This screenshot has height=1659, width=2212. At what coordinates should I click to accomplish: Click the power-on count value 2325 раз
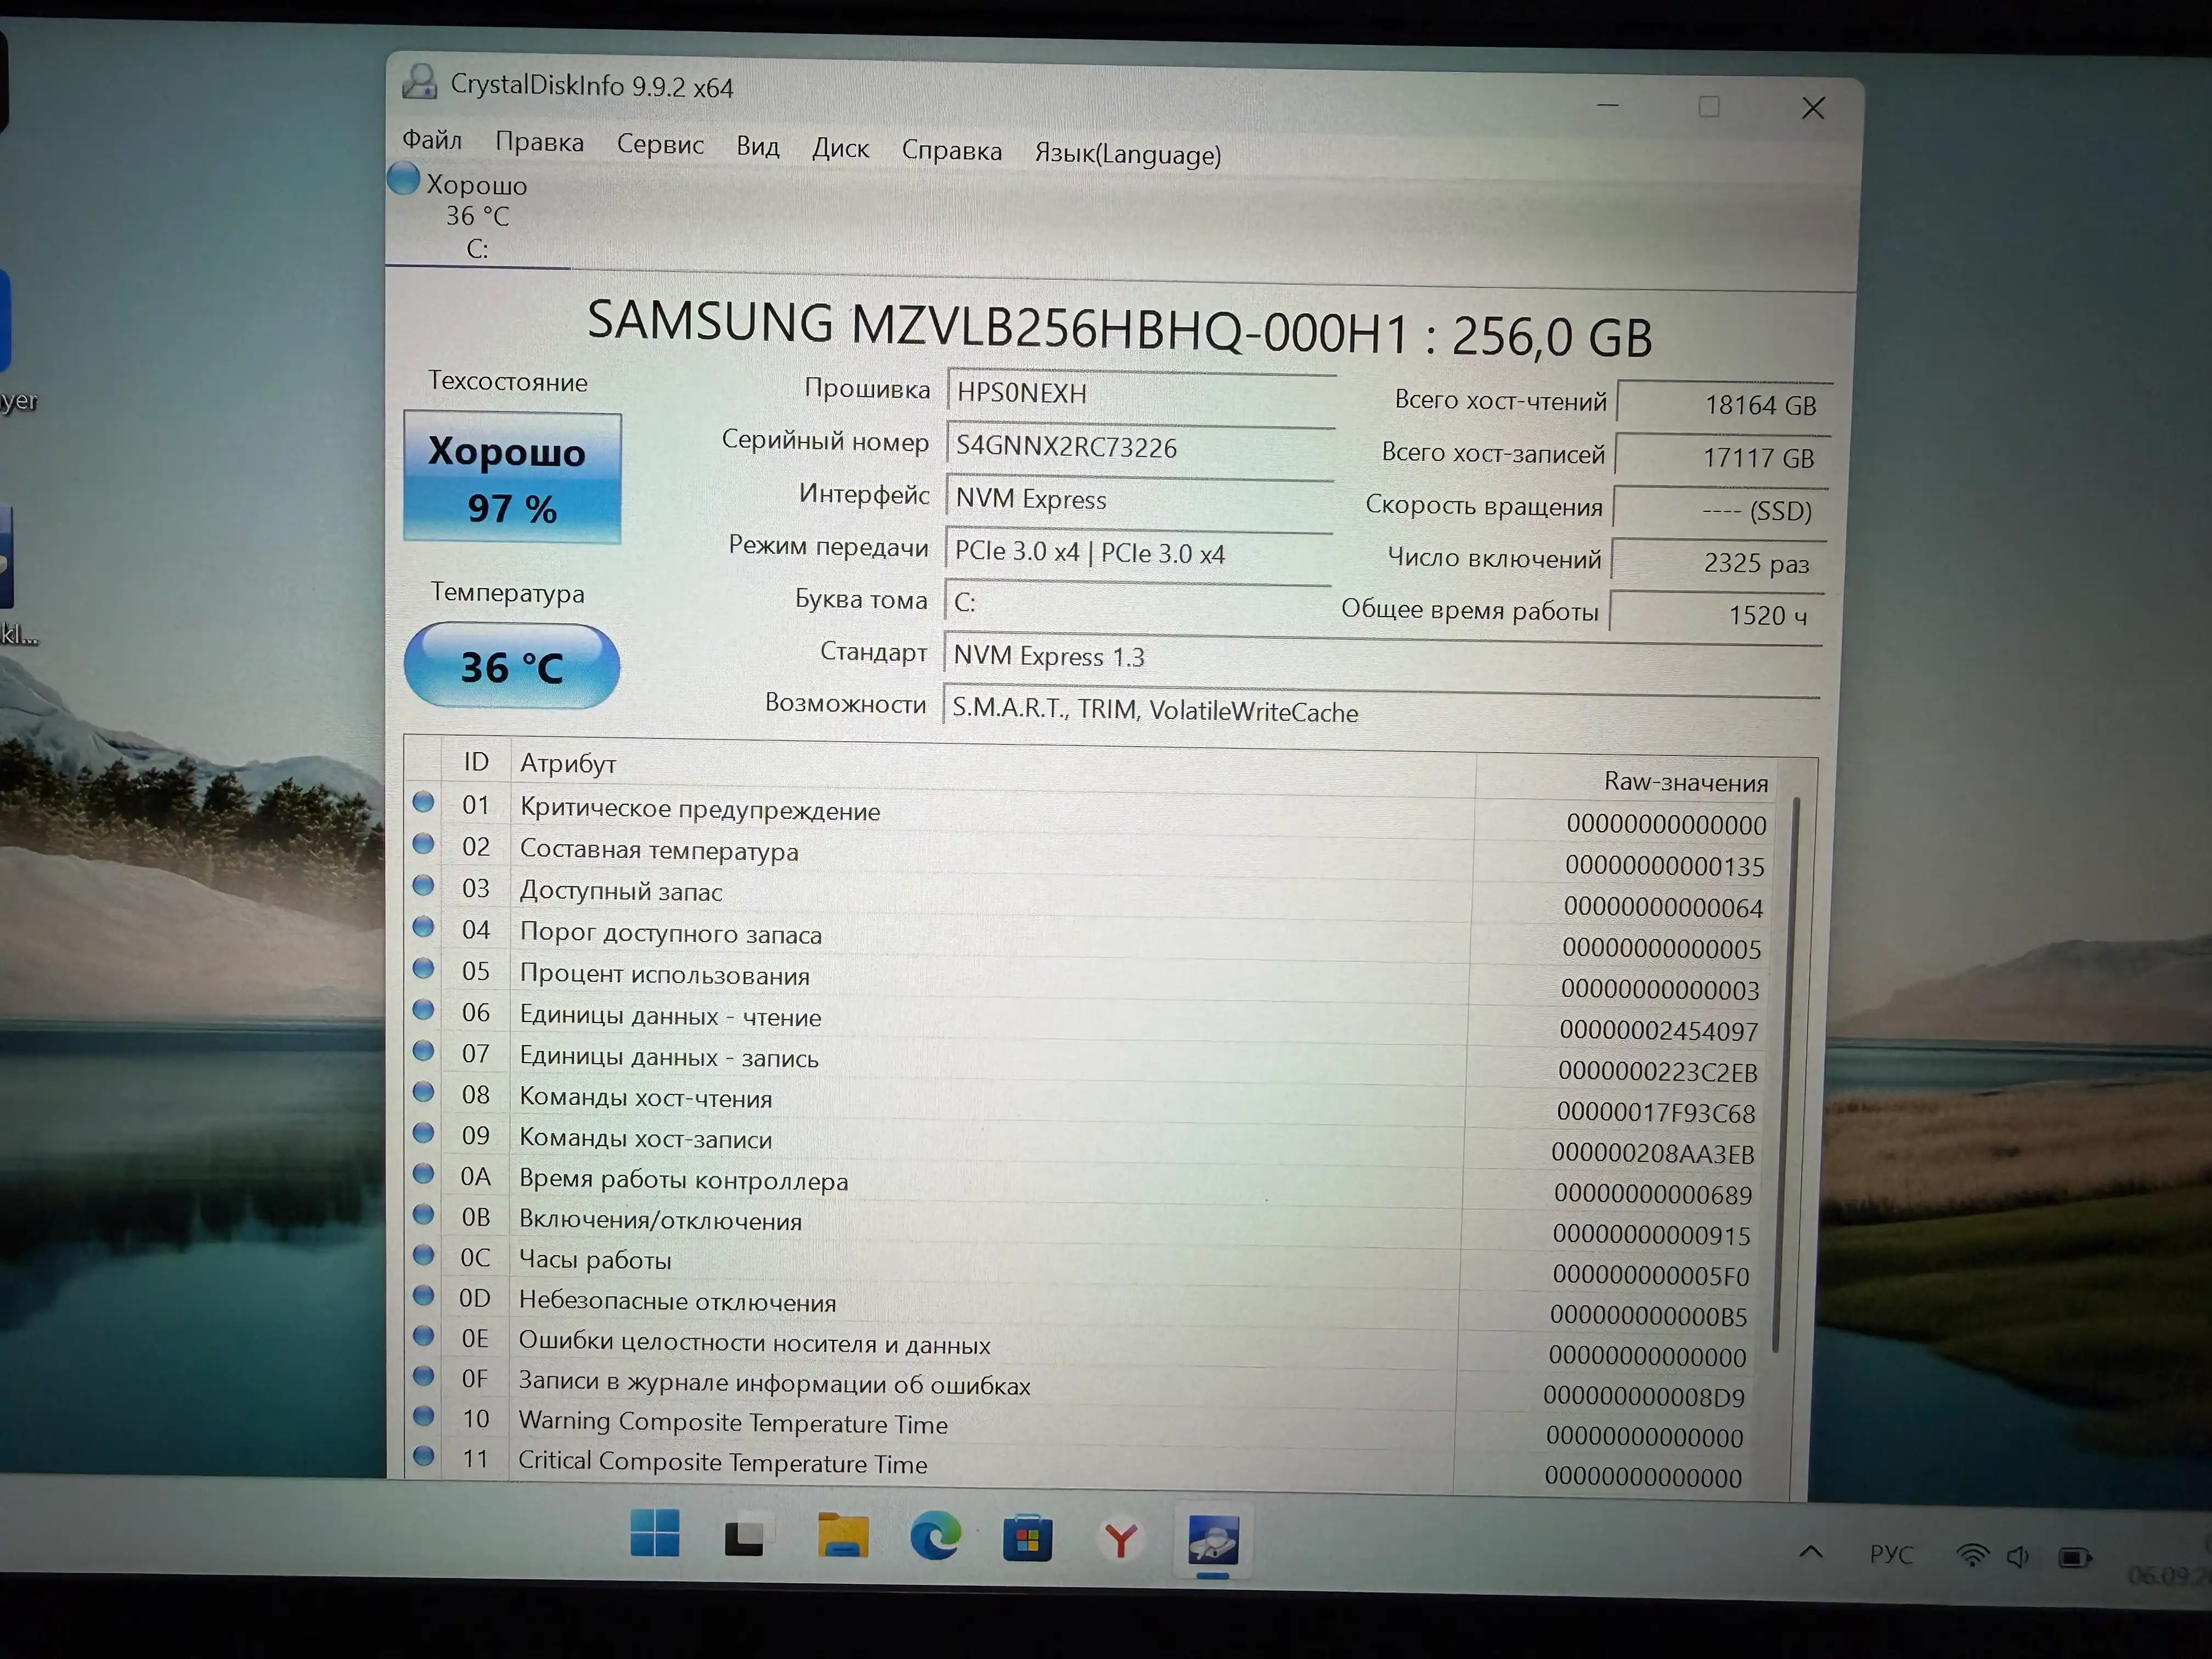point(1719,562)
